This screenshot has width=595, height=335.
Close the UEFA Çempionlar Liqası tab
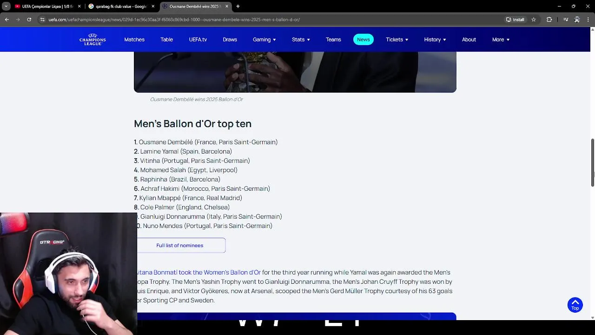point(79,7)
